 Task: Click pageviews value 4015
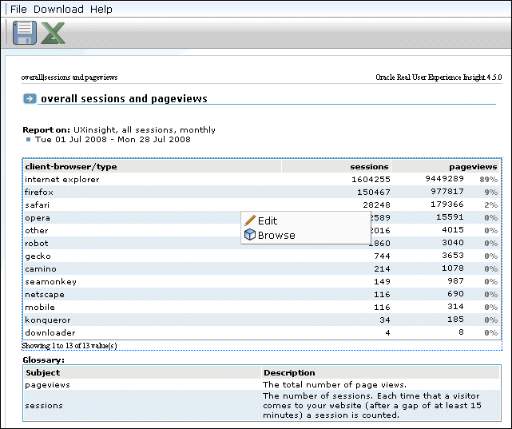click(453, 229)
